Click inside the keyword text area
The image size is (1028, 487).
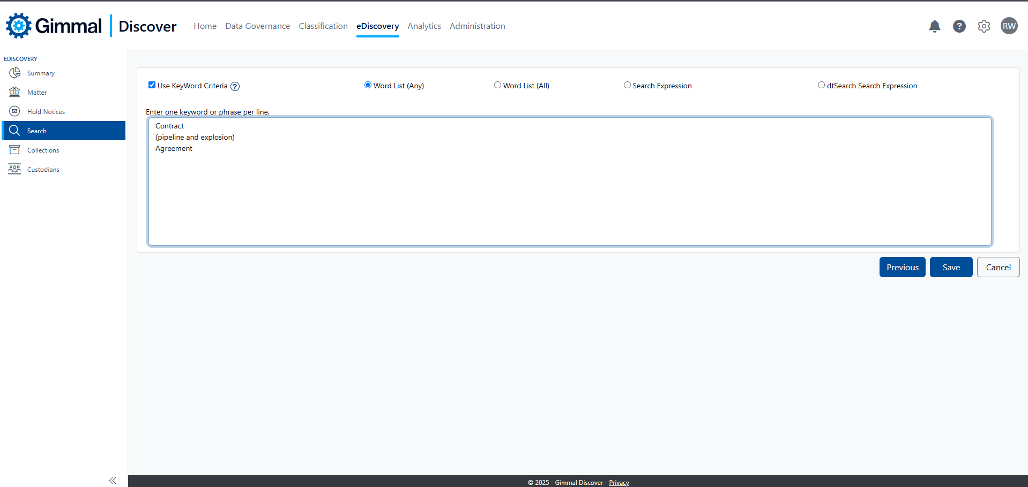click(569, 193)
